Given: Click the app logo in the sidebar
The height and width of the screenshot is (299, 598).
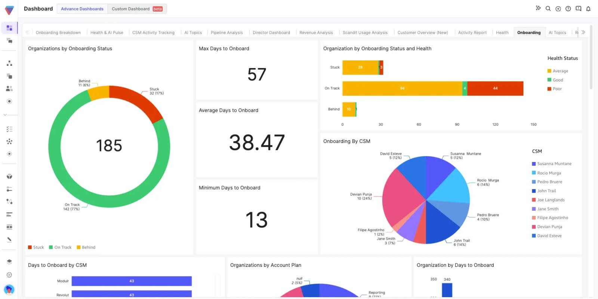Looking at the screenshot, I should [9, 10].
